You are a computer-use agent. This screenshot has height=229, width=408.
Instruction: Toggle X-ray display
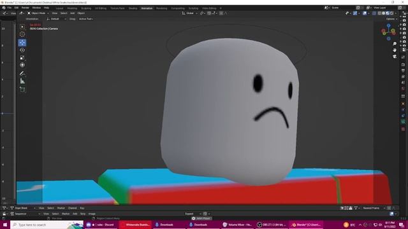click(x=374, y=13)
